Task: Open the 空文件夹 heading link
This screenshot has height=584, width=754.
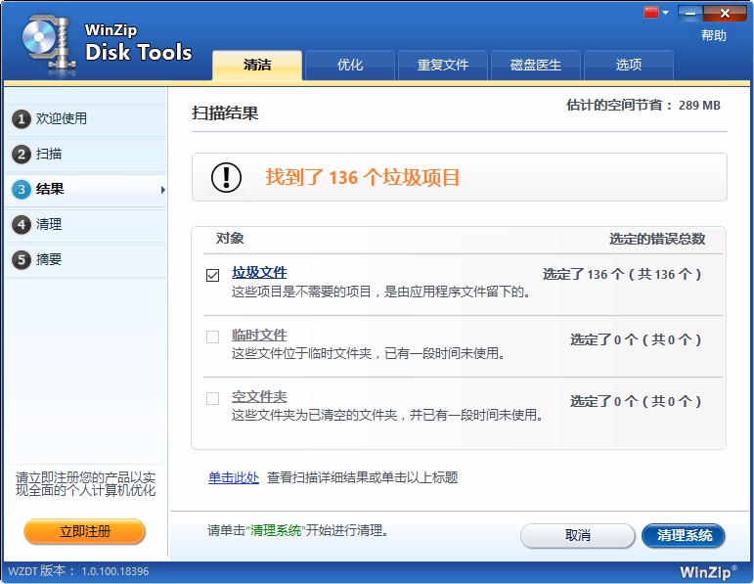Action: 259,396
